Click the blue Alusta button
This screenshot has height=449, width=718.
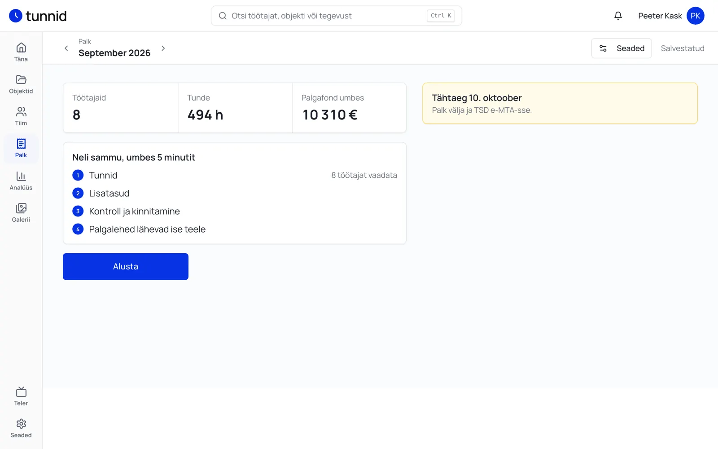click(126, 267)
